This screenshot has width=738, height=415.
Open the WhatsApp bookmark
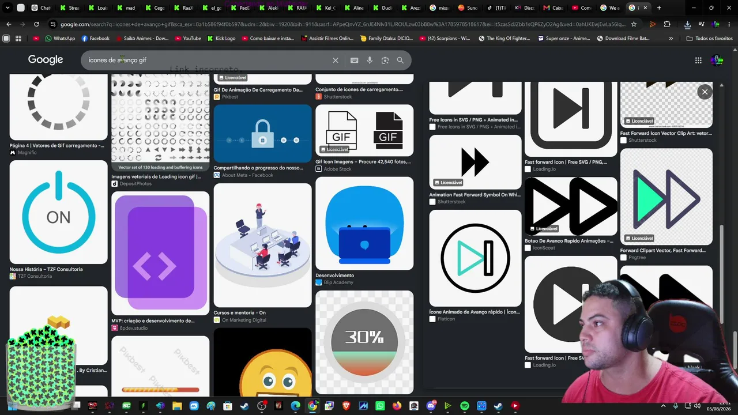point(60,39)
